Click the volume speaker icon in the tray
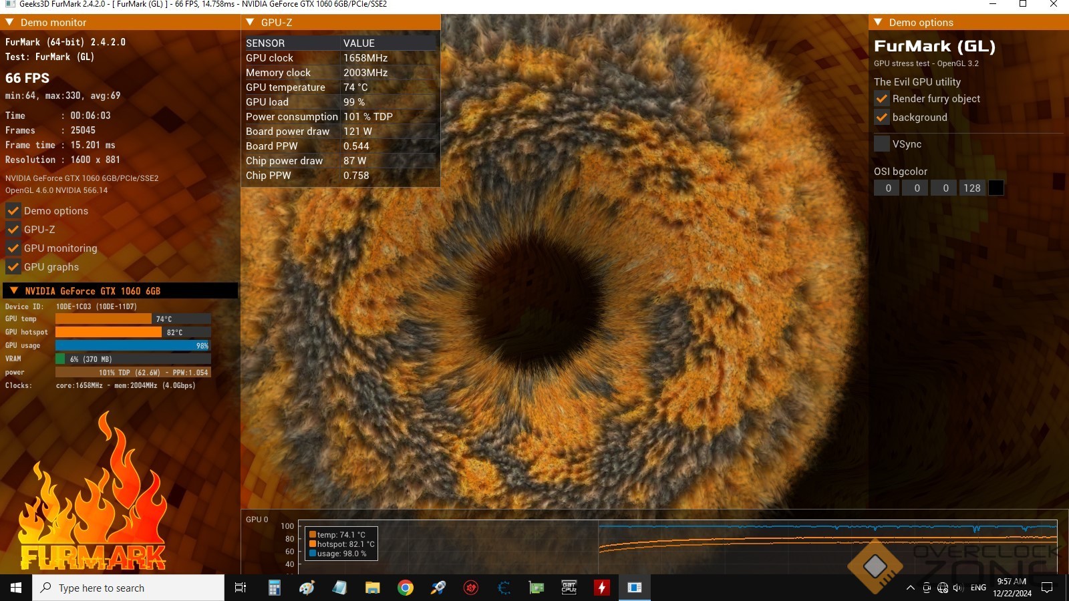Screen dimensions: 1069x601 click(958, 588)
